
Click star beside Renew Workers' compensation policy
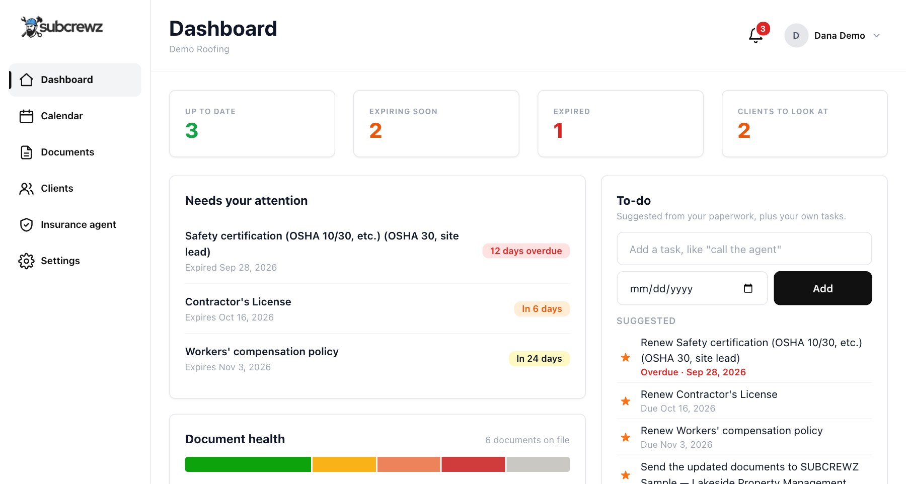[626, 437]
